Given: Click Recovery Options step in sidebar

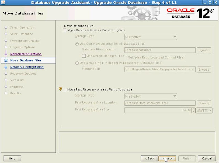Looking at the screenshot, I should click(x=23, y=74).
